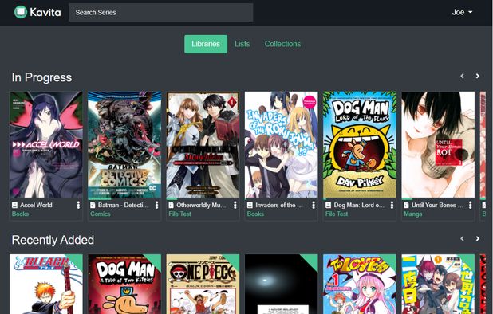Click book icon beside Accel World title
The width and height of the screenshot is (493, 314).
[x=14, y=205]
